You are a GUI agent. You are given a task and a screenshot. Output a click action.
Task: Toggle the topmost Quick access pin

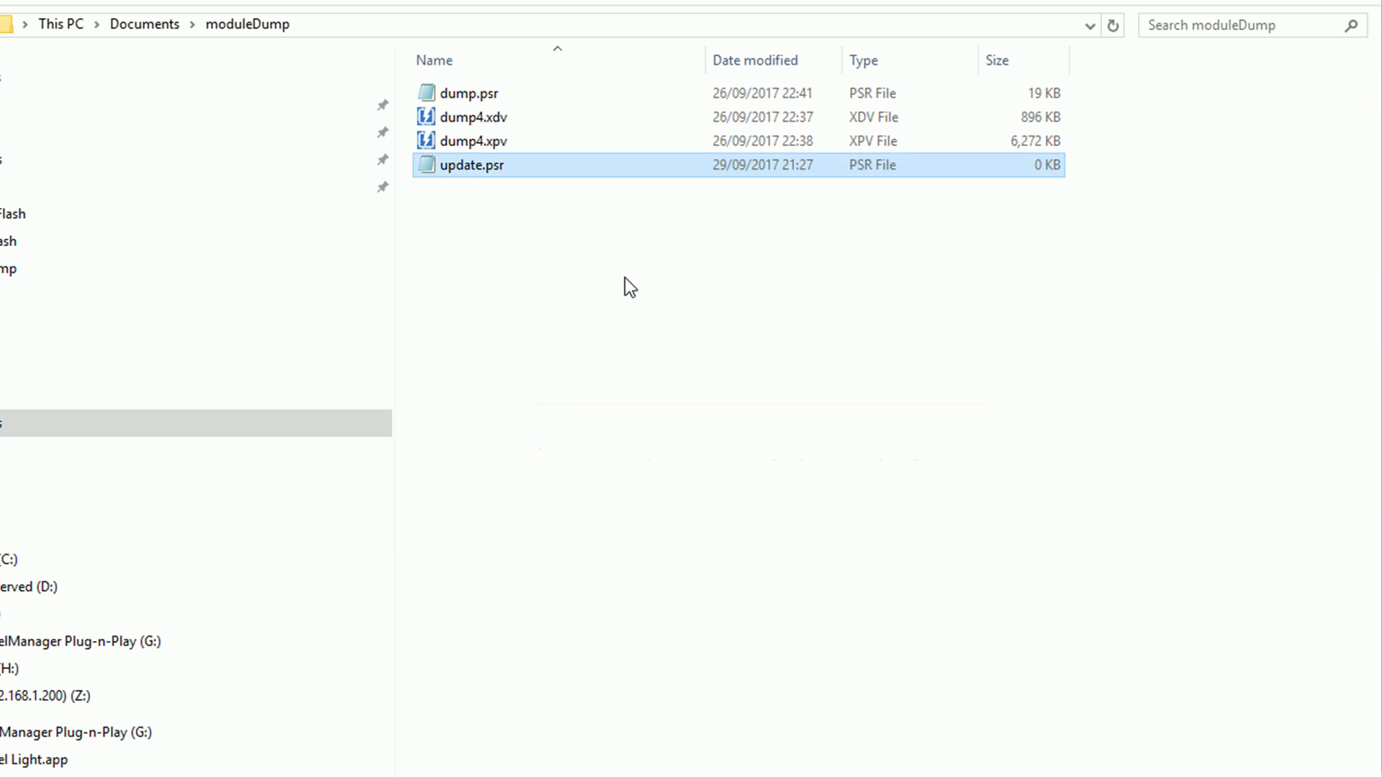click(x=382, y=105)
